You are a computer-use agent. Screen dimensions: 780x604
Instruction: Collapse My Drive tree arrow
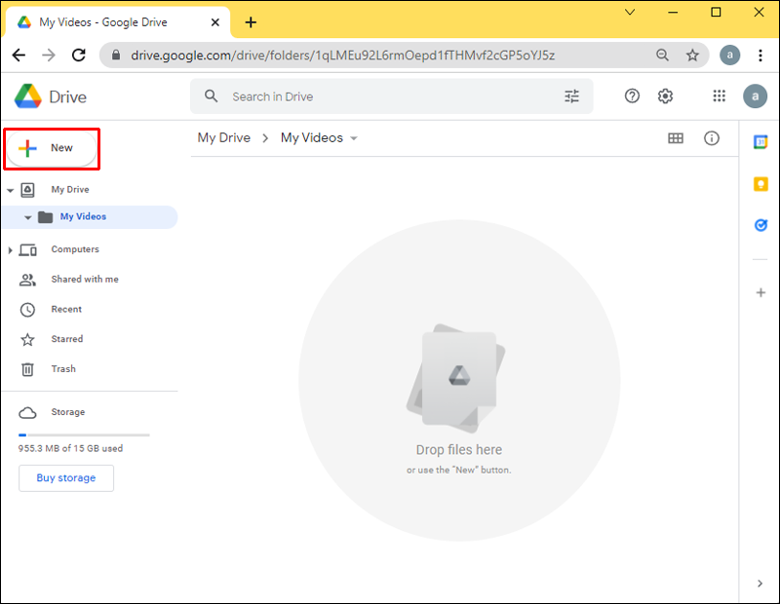click(10, 190)
